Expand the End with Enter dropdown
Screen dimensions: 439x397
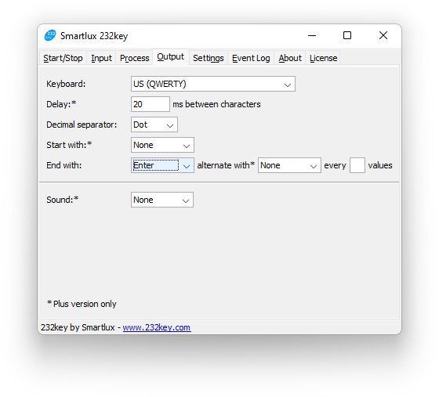[162, 165]
